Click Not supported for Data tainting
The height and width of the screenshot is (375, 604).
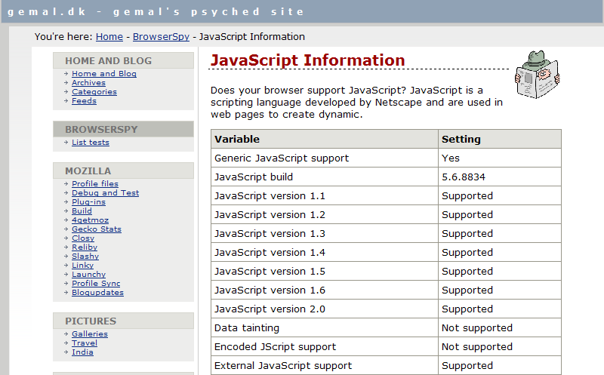500,327
